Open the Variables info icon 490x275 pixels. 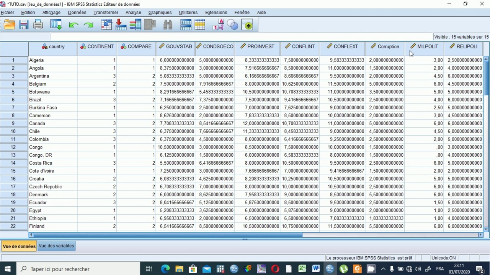pyautogui.click(x=135, y=25)
